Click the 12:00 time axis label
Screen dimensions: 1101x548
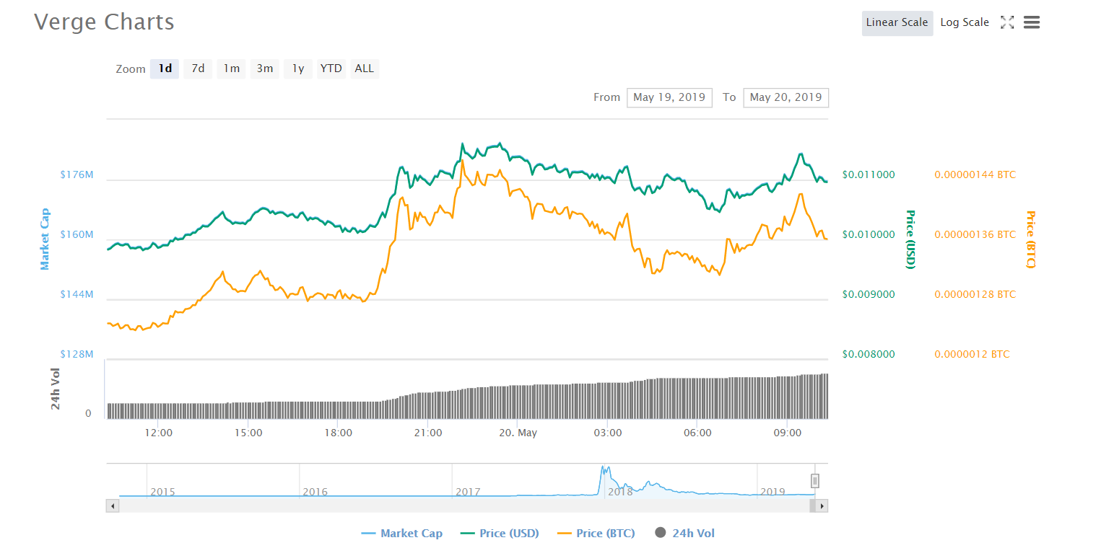coord(158,433)
